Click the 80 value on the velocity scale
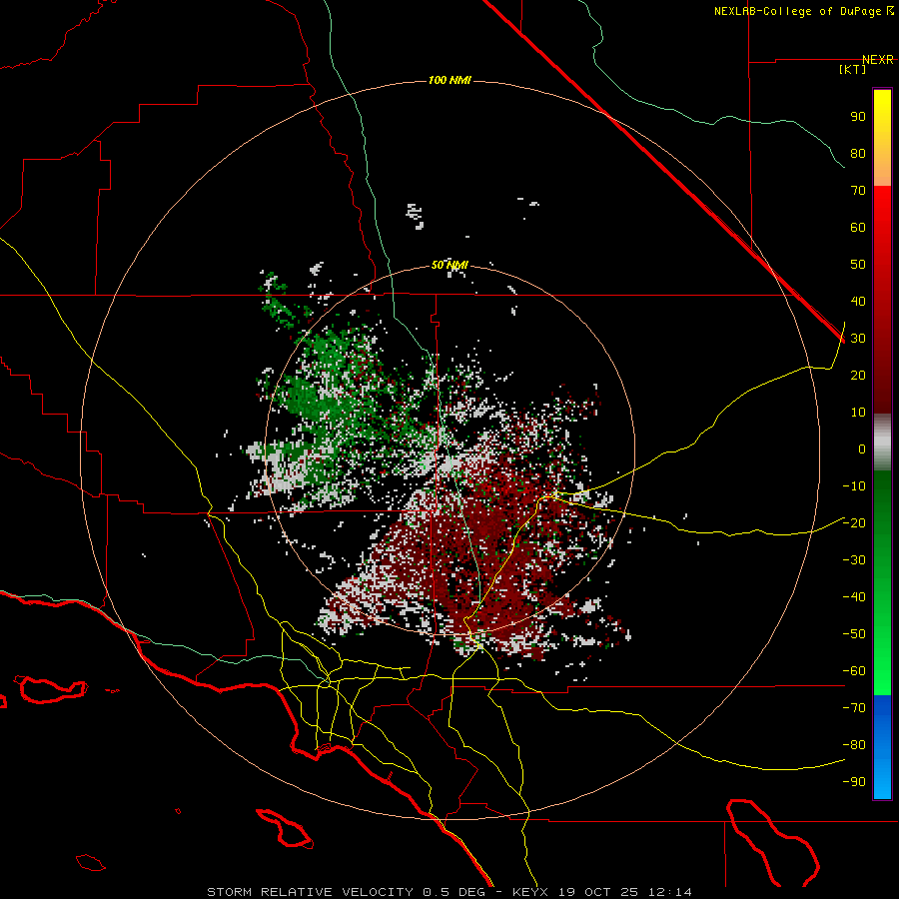The image size is (899, 899). tap(858, 153)
